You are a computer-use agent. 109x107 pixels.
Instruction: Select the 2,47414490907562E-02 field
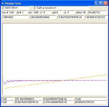coord(58,102)
